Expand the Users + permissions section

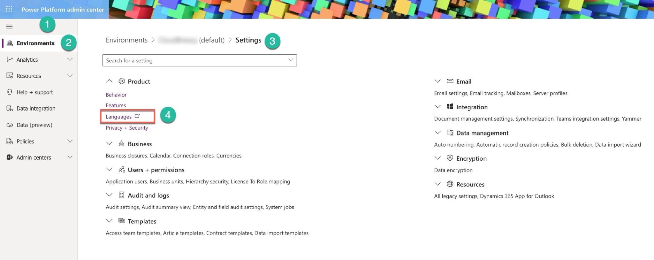point(109,169)
